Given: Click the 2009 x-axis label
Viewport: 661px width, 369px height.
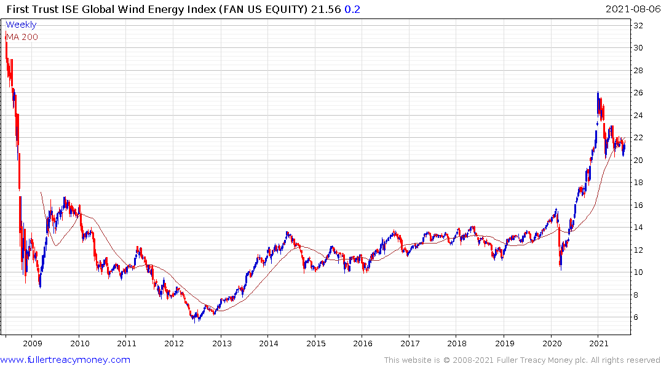Looking at the screenshot, I should tap(33, 343).
